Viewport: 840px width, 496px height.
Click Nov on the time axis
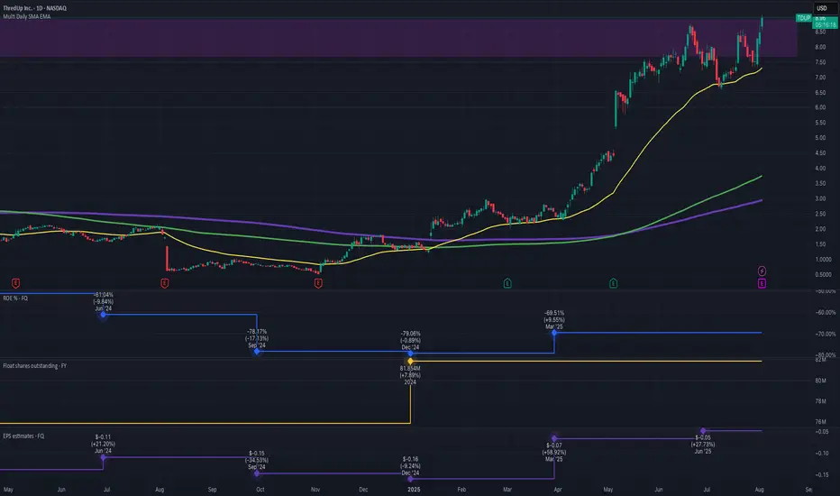[315, 490]
